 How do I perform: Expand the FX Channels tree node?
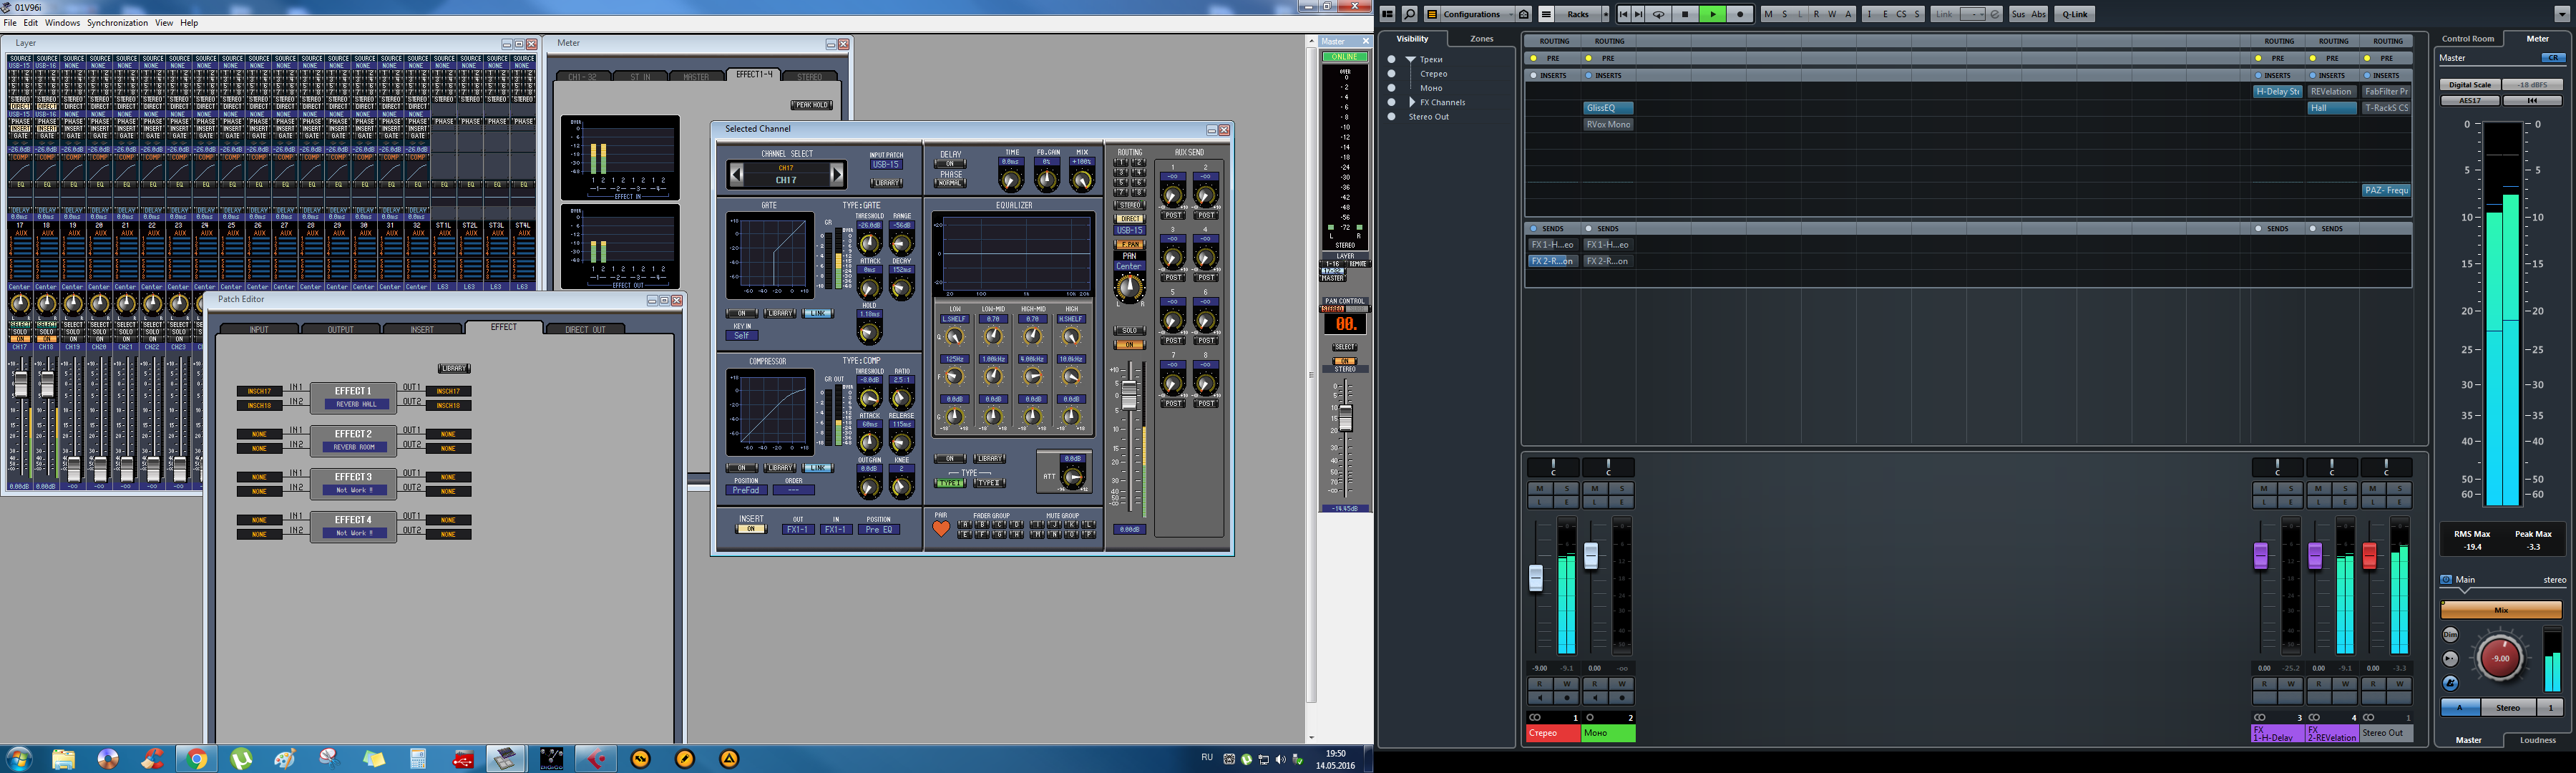coord(1412,102)
